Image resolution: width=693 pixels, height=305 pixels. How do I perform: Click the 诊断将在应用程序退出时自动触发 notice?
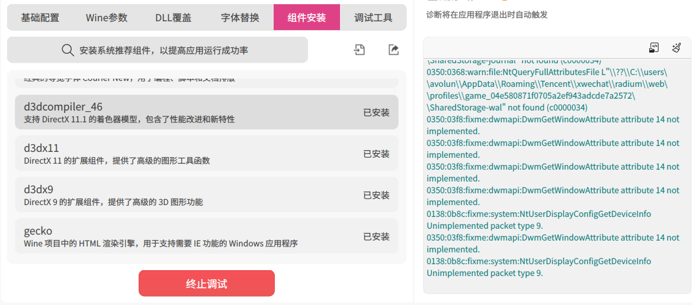(x=487, y=15)
